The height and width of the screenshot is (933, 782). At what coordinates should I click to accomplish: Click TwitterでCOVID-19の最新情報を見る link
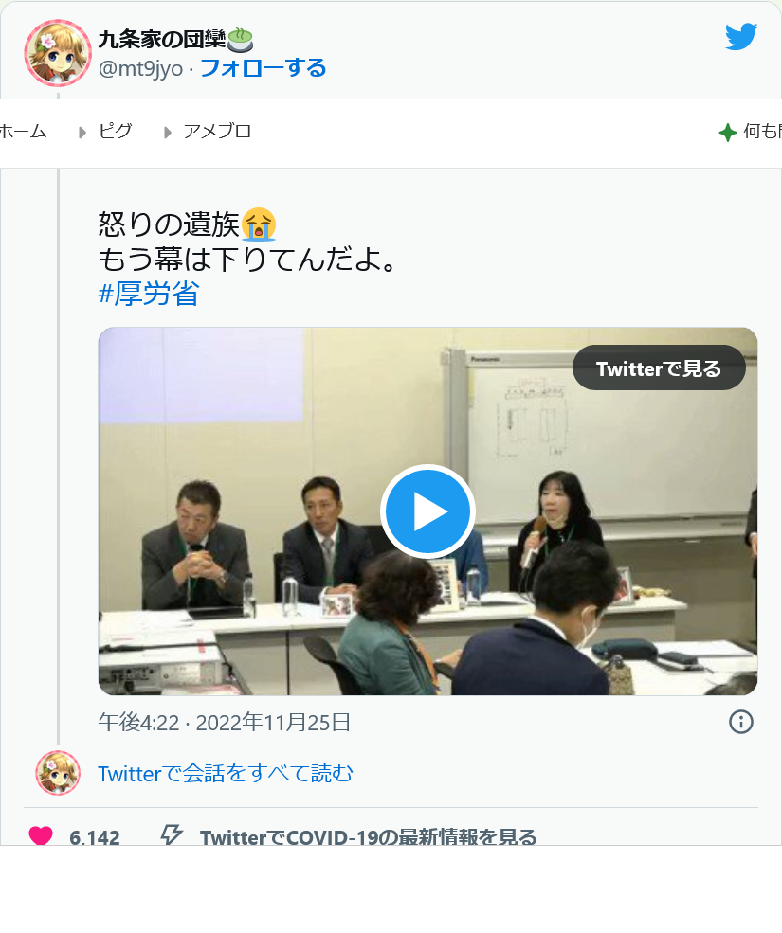pyautogui.click(x=368, y=836)
